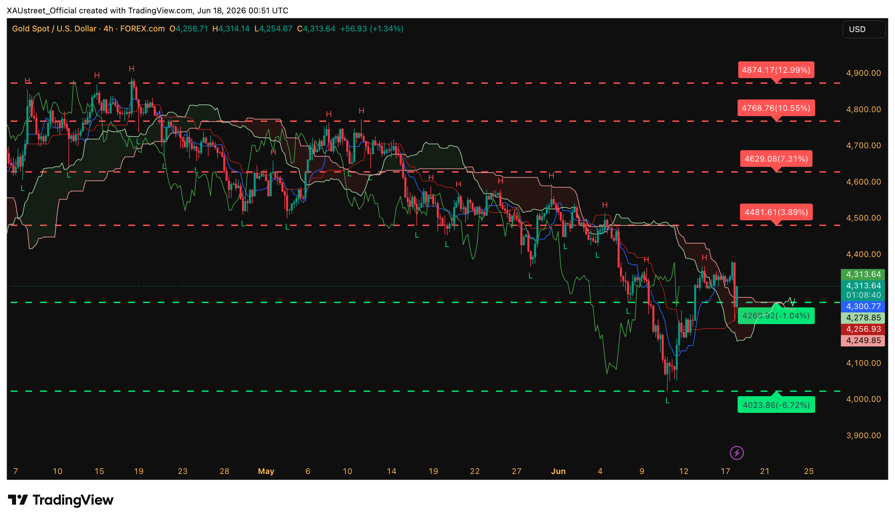Click the H4,314.14 high value in header
895x520 pixels.
coord(231,29)
